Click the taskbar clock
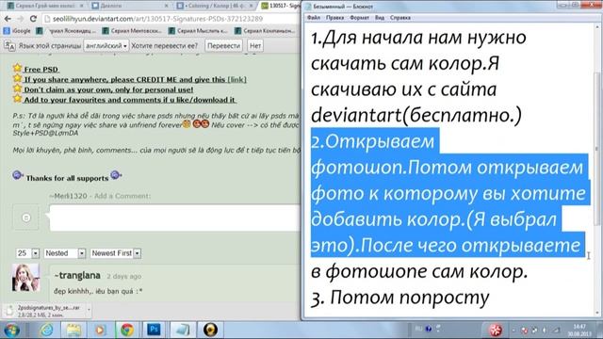 coord(579,331)
